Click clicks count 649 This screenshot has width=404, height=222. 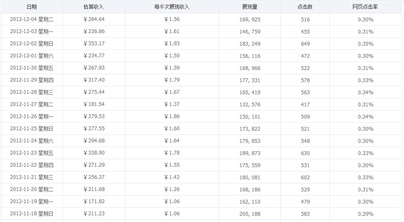305,44
